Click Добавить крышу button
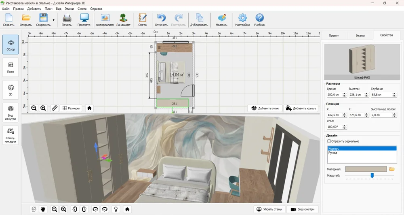This screenshot has width=404, height=215. tap(301, 108)
